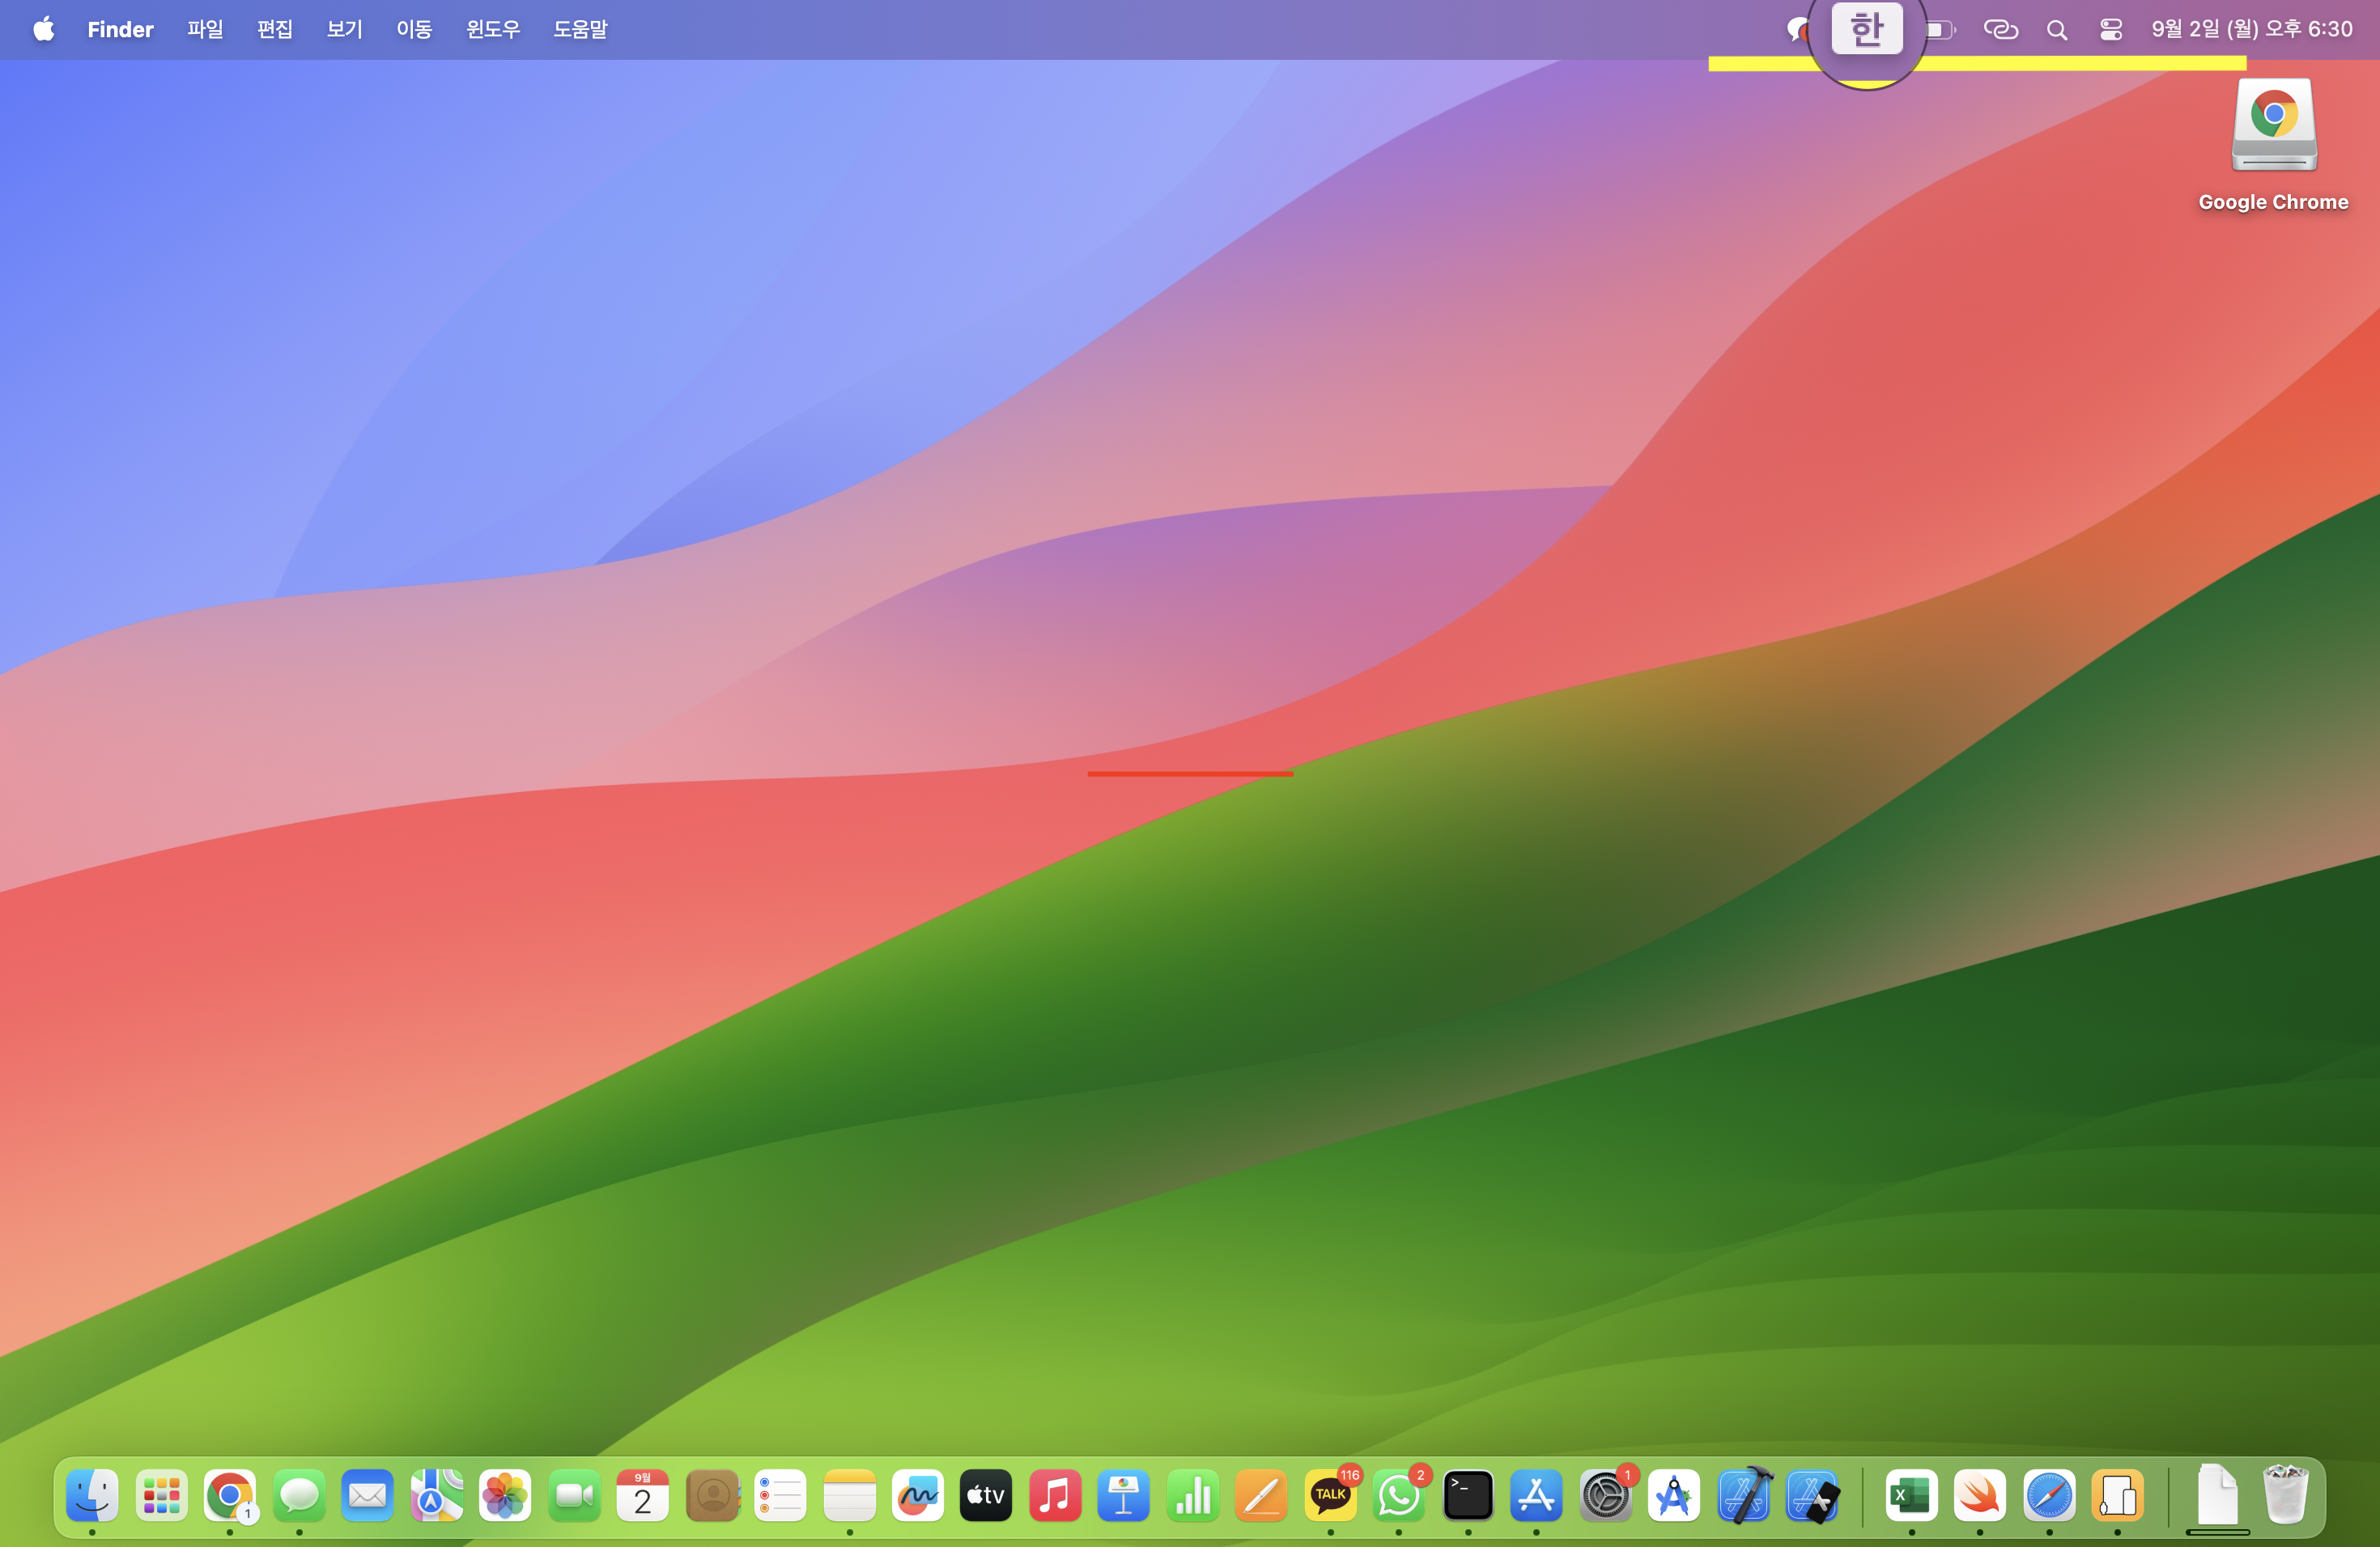Open WhatsApp in the Dock
The width and height of the screenshot is (2380, 1547).
1398,1496
